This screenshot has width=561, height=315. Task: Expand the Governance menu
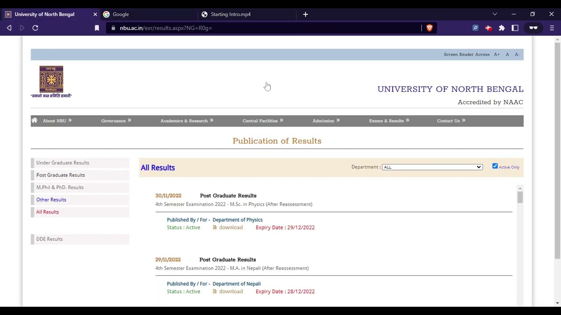(116, 121)
